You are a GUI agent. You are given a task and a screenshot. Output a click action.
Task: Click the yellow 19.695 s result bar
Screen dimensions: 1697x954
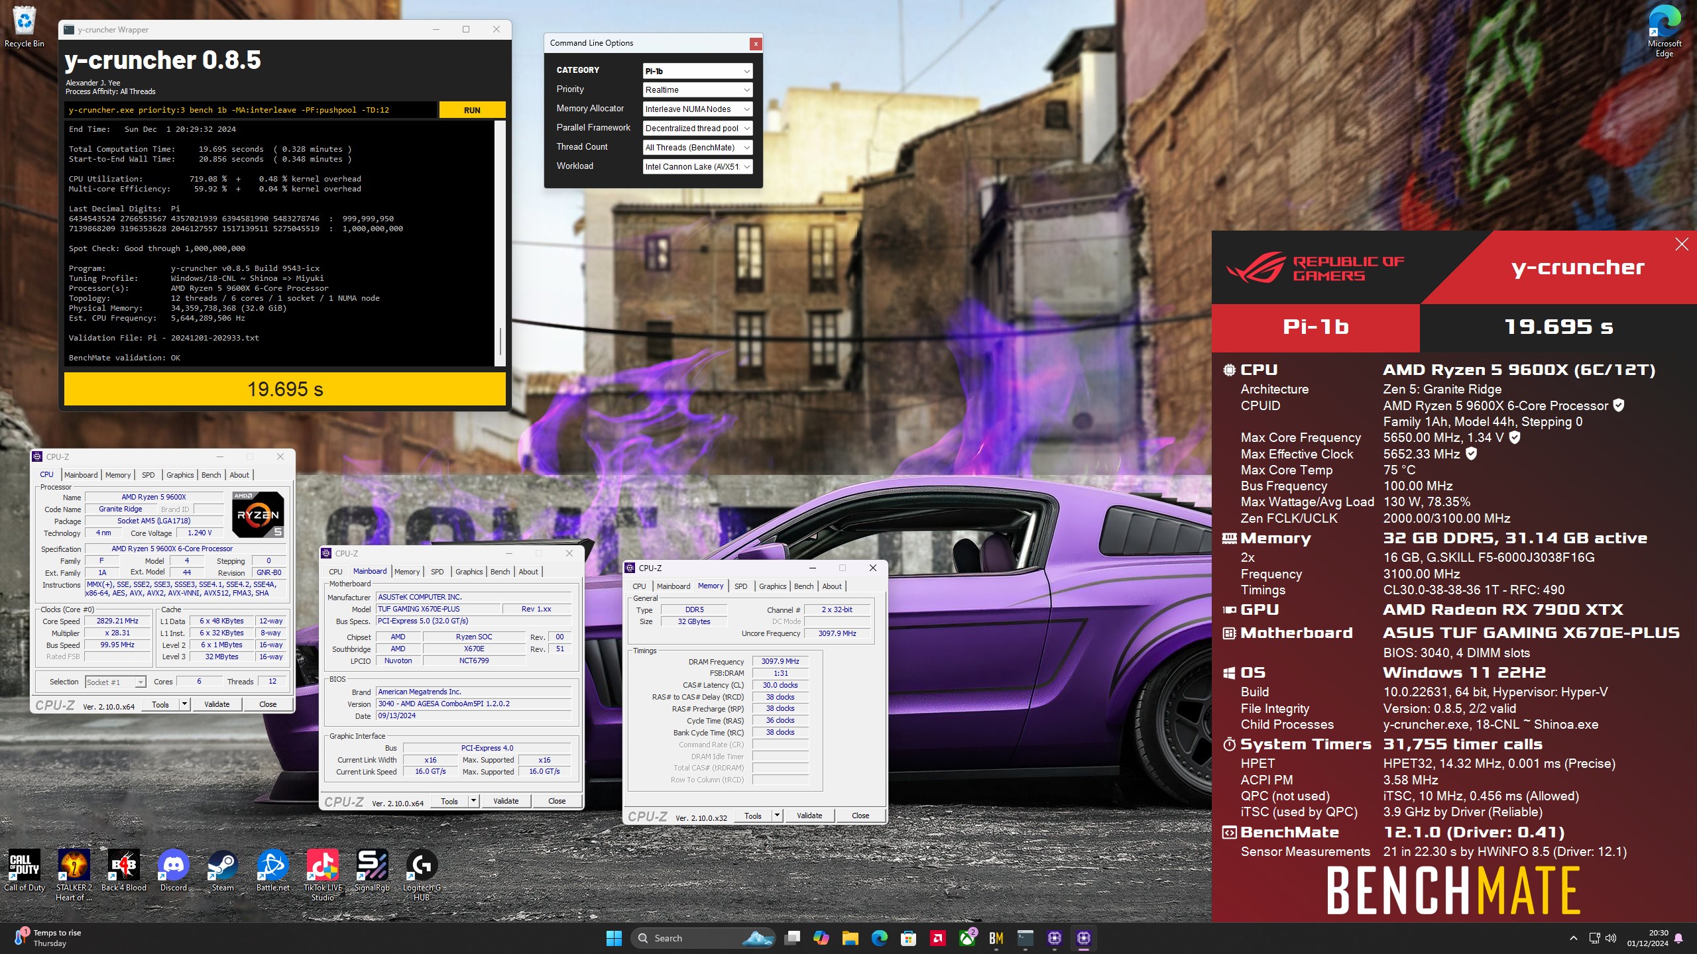(285, 389)
